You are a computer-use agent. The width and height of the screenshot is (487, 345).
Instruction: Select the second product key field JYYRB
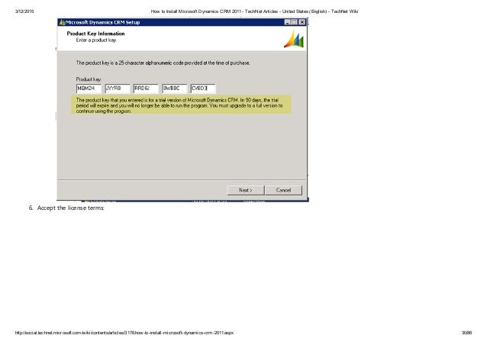(118, 89)
